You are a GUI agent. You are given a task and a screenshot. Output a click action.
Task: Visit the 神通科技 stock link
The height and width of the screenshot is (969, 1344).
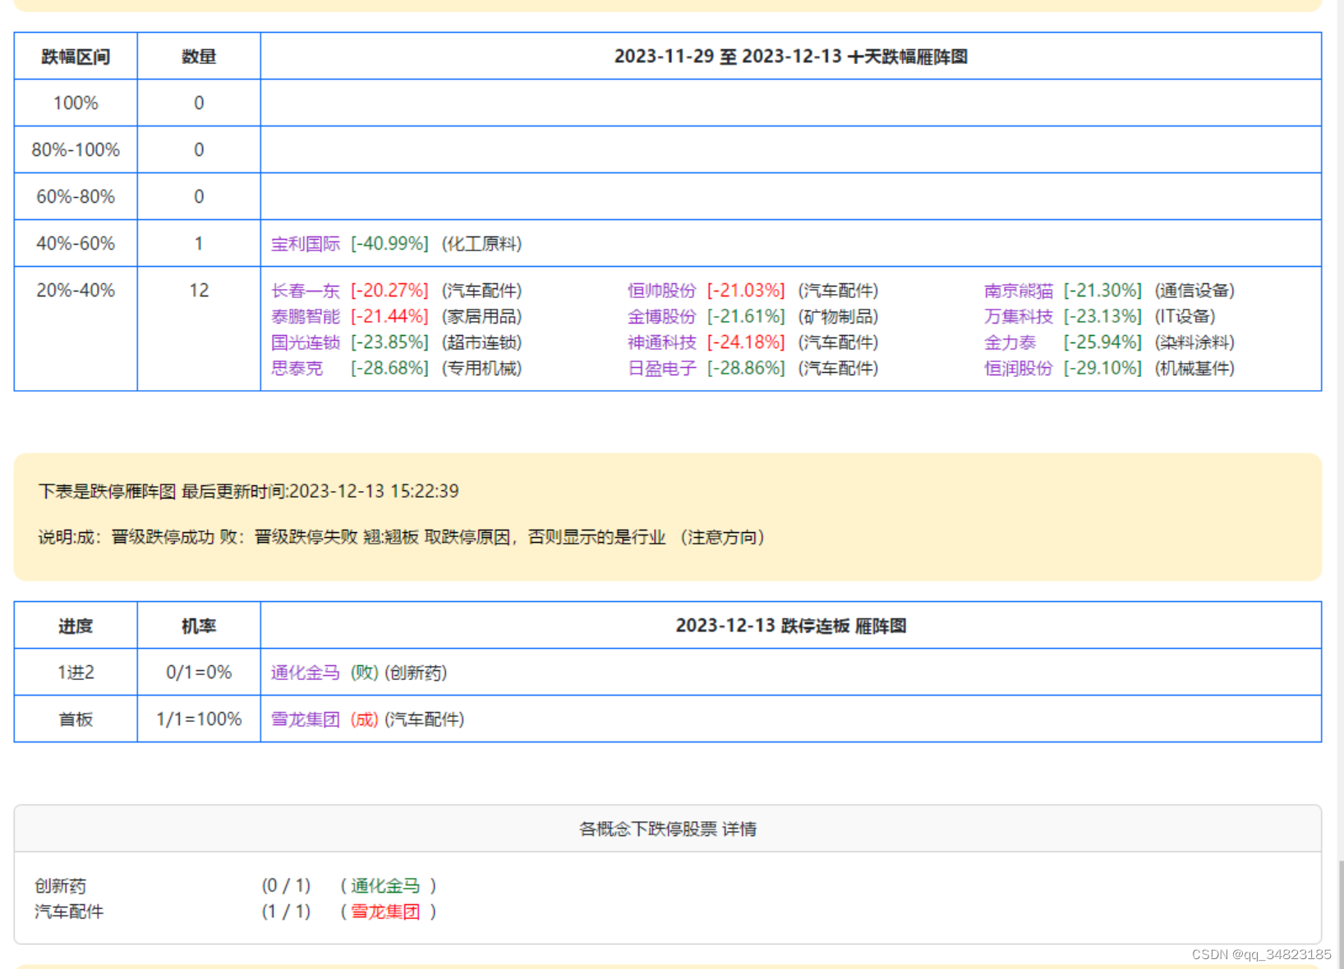(x=661, y=342)
